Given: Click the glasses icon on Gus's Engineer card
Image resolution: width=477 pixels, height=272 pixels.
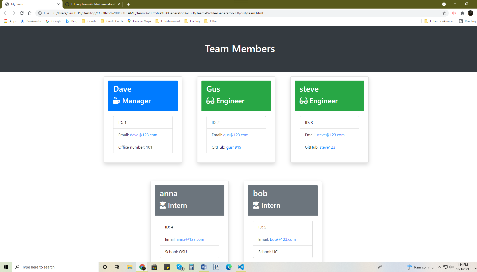Looking at the screenshot, I should pos(210,101).
